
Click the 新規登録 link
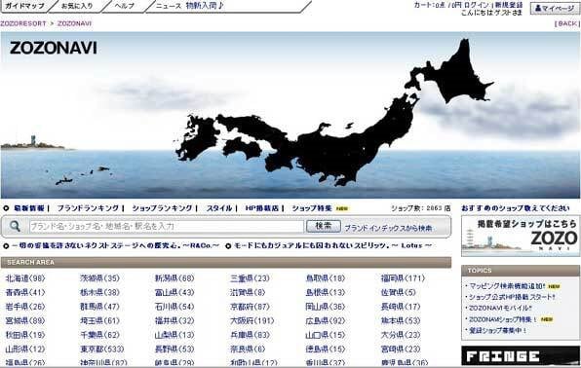point(509,5)
